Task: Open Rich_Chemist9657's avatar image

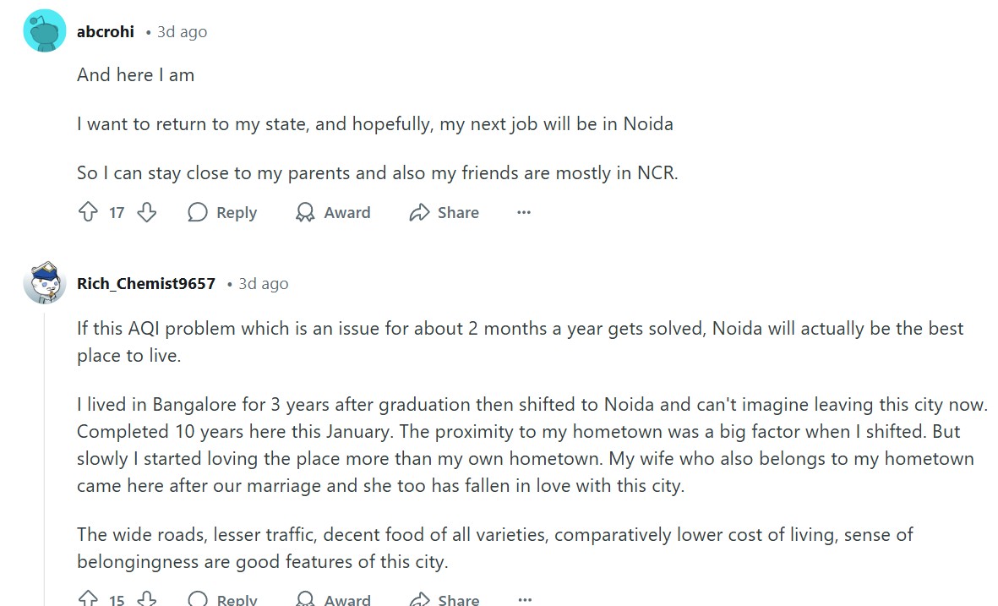Action: pos(45,282)
